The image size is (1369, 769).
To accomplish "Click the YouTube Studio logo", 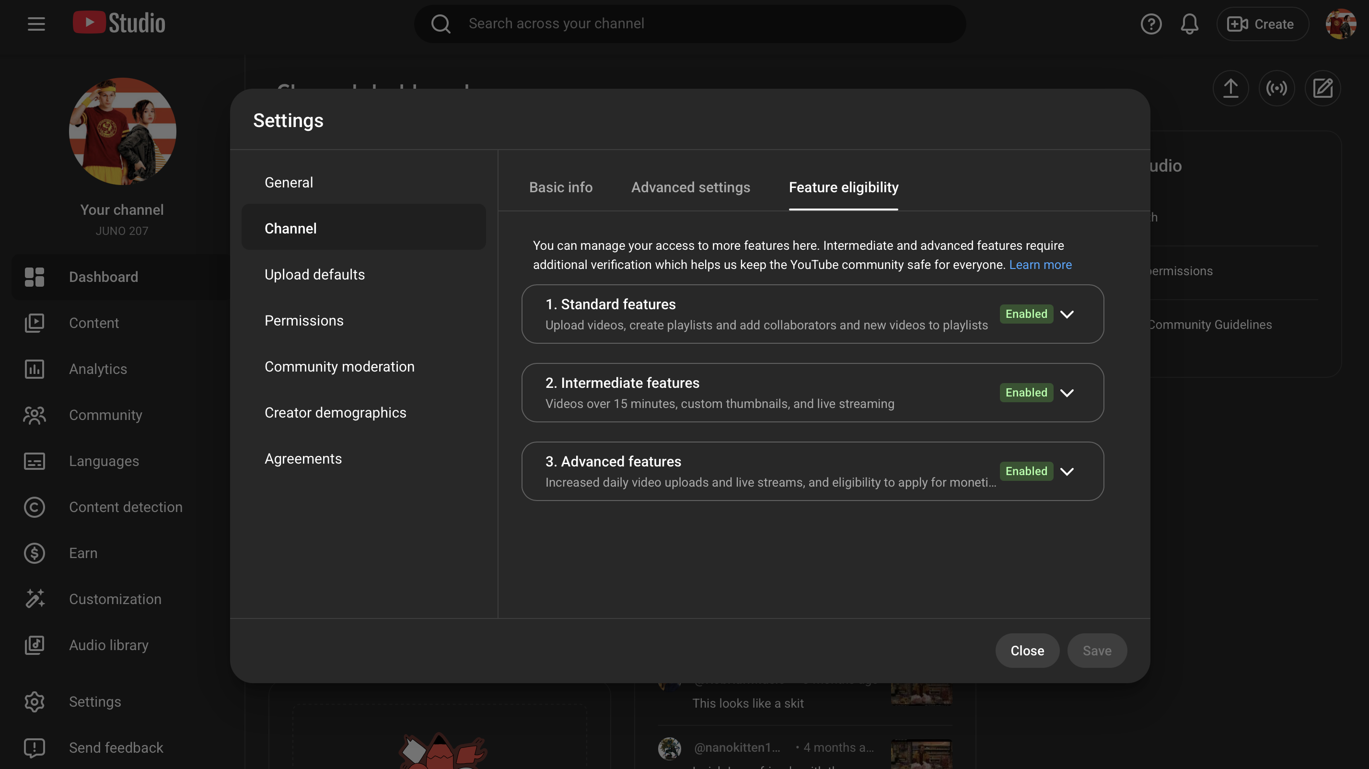I will (x=119, y=23).
